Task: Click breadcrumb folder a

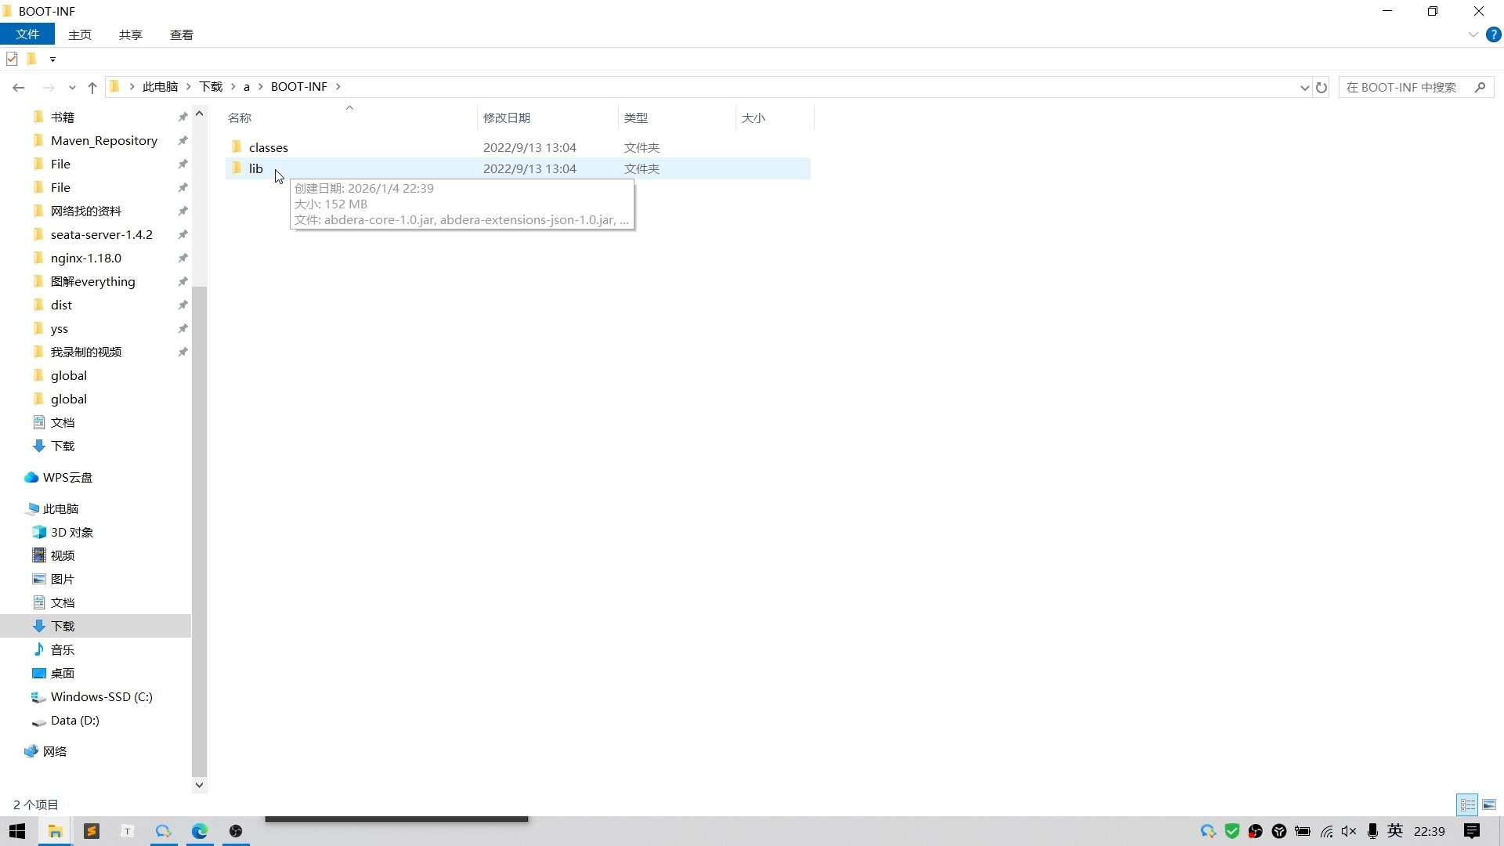Action: [x=246, y=87]
